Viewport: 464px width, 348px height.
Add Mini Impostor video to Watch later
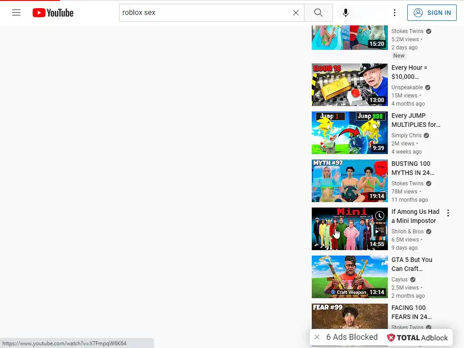click(380, 216)
